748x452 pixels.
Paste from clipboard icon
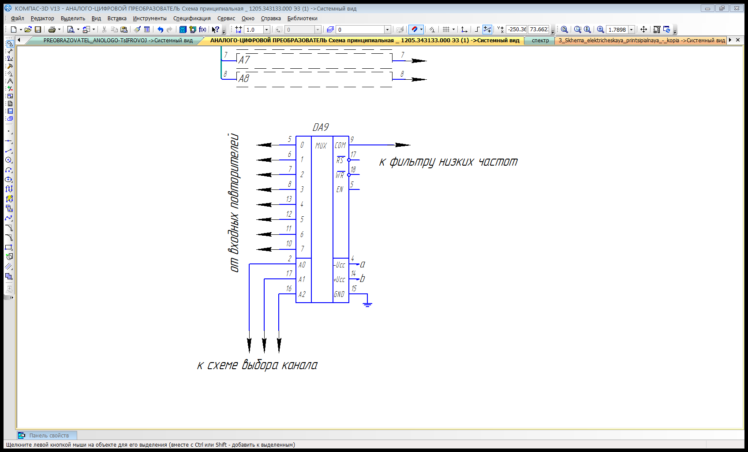tap(124, 30)
